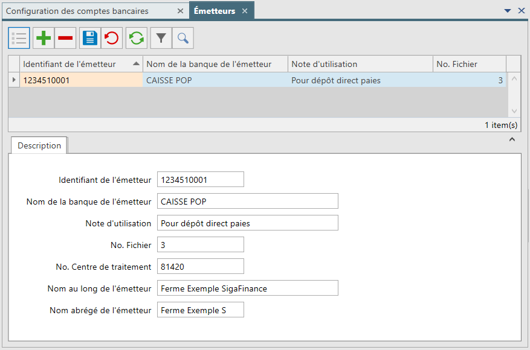
Task: Save changes with the floppy disk icon
Action: (90, 38)
